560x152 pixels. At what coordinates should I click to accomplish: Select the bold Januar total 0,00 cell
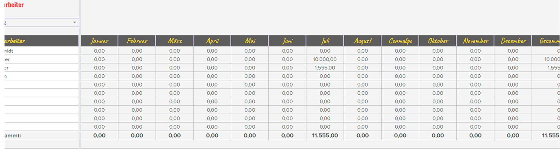[99, 135]
